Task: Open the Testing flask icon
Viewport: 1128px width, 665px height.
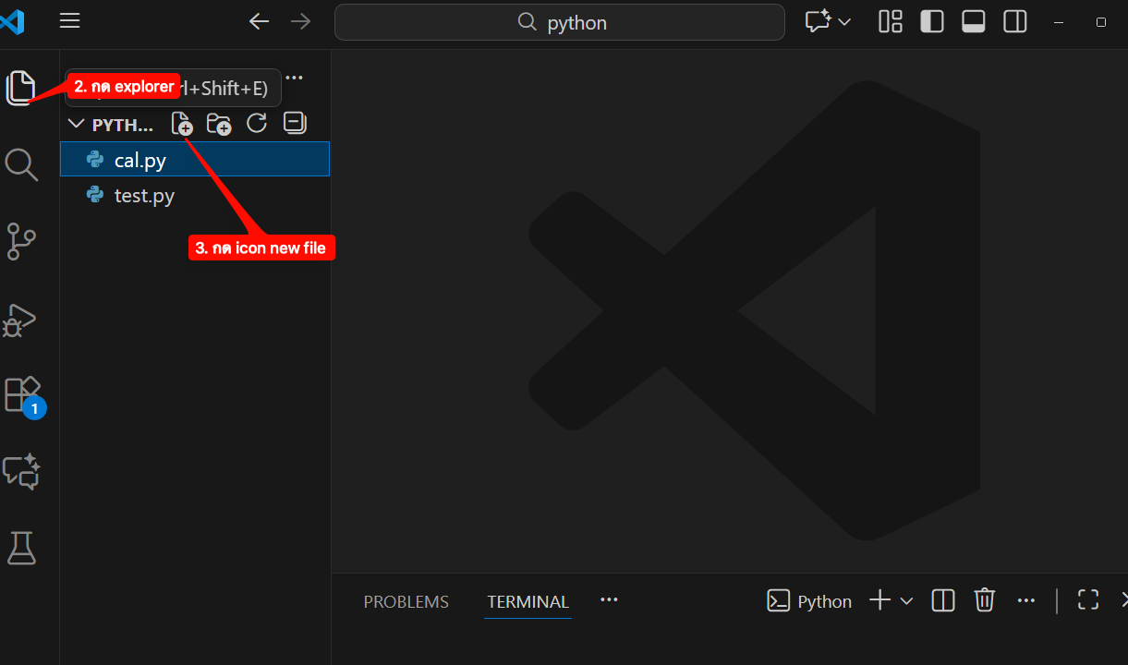Action: [x=21, y=548]
